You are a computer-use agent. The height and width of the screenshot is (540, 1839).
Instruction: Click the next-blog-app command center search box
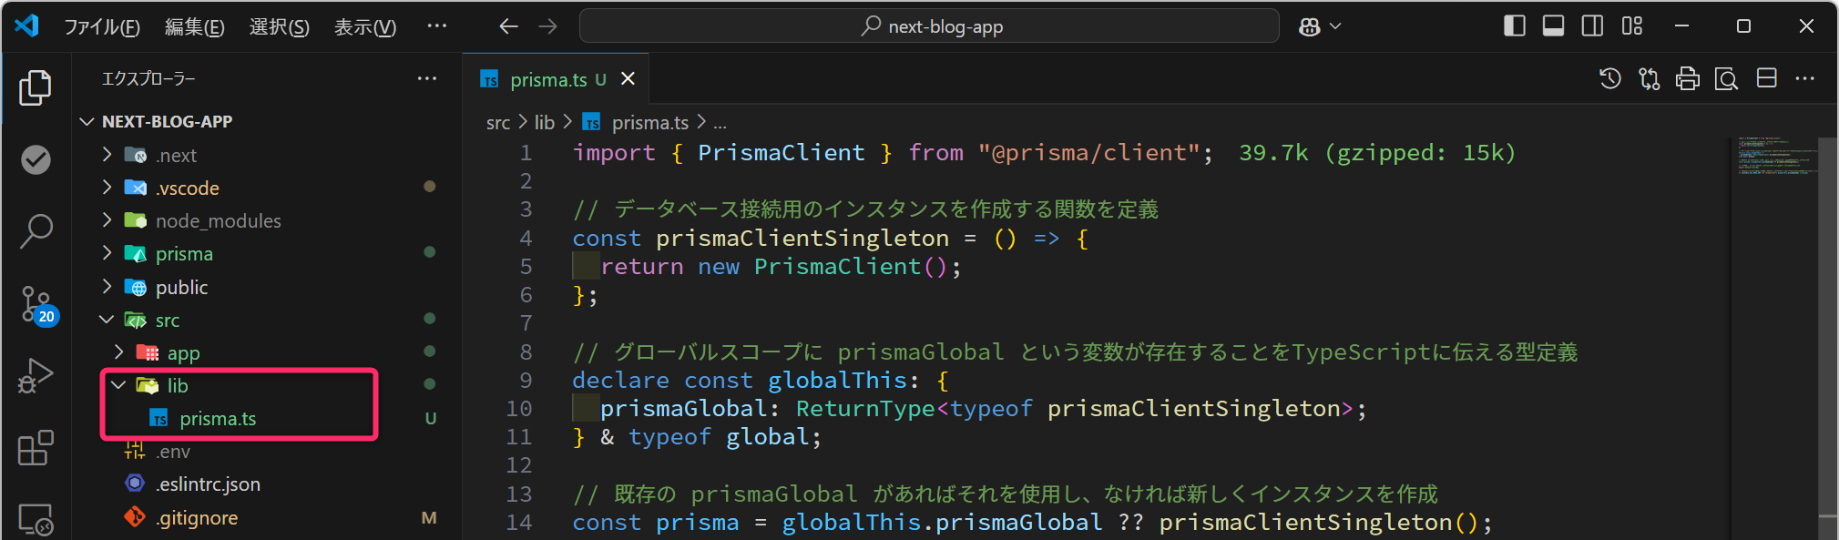929,26
